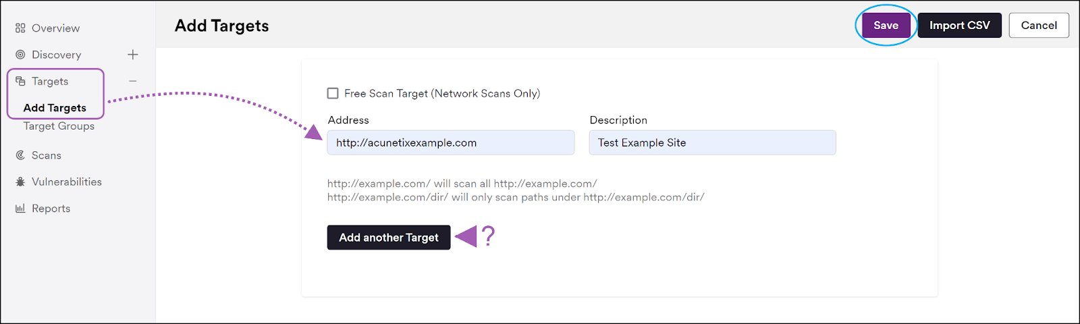Click the 'will only scan paths under' hint
The image size is (1080, 324).
pos(516,197)
